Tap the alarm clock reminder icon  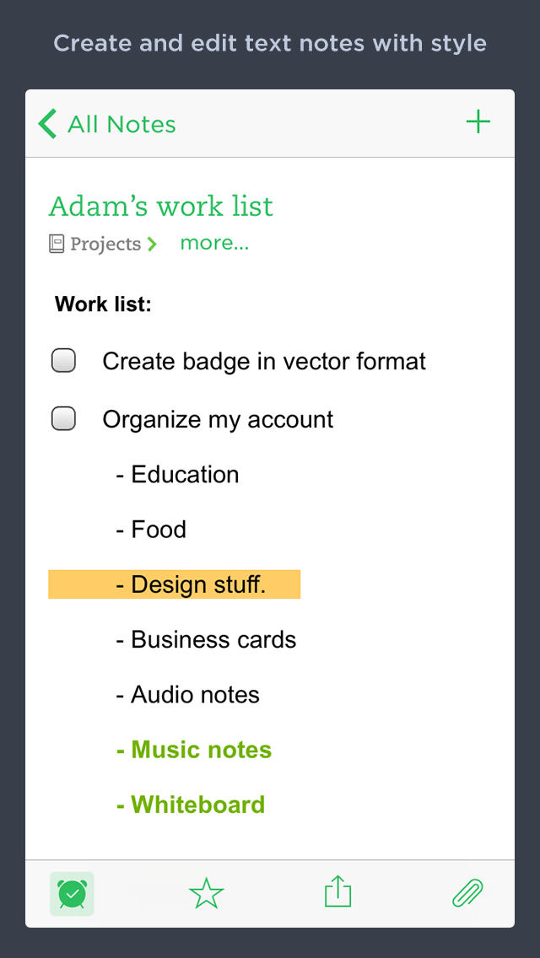pos(72,893)
